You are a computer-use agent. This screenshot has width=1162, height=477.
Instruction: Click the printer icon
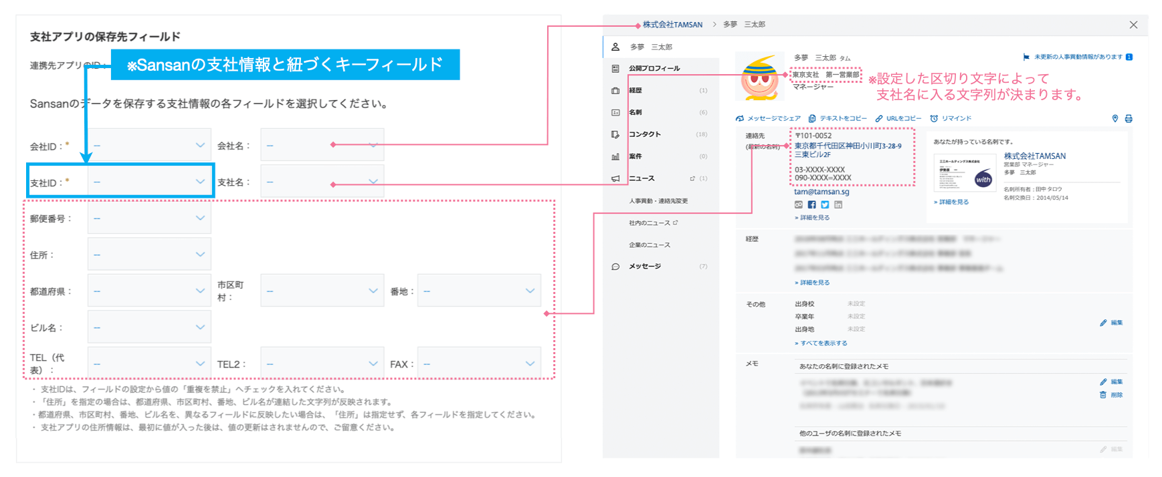coord(1129,118)
